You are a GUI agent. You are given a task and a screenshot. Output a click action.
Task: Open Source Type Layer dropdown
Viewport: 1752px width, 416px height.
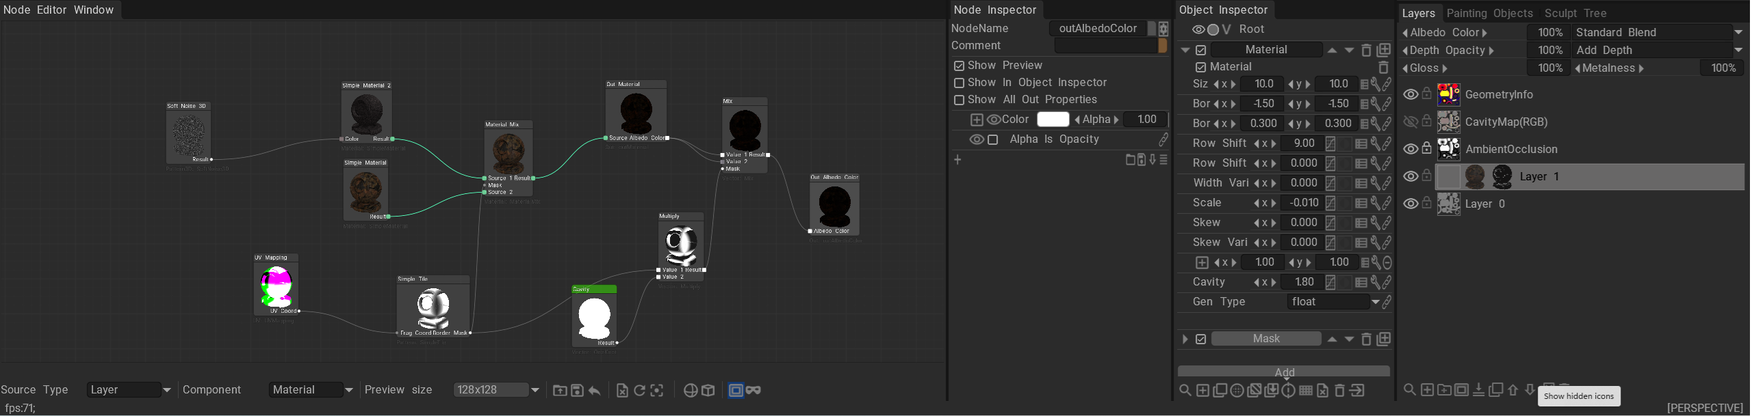[x=129, y=390]
